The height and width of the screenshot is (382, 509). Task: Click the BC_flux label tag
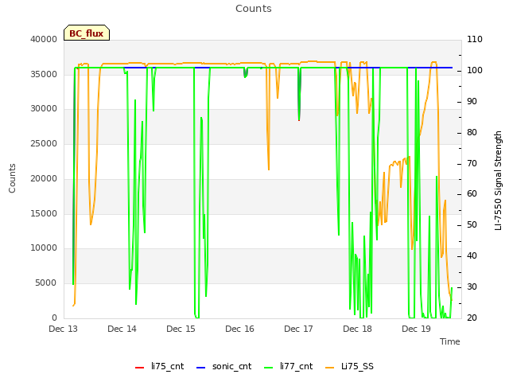[87, 33]
